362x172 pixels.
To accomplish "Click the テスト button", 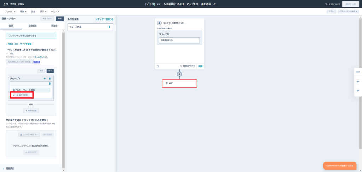I will pos(331,11).
